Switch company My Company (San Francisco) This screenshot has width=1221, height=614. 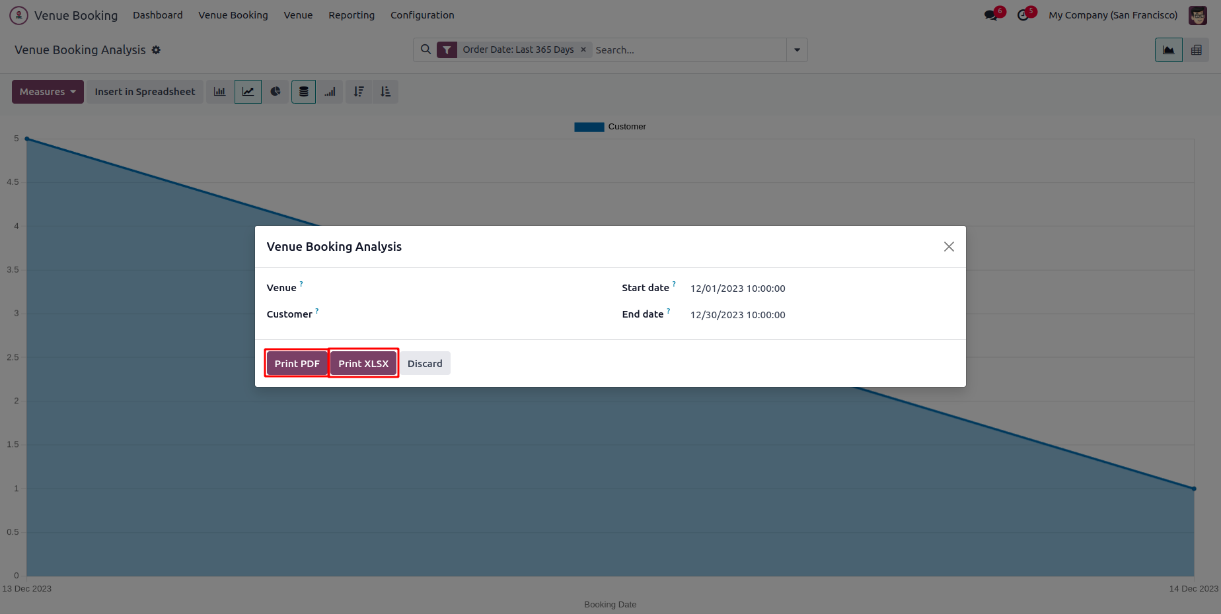click(x=1113, y=15)
